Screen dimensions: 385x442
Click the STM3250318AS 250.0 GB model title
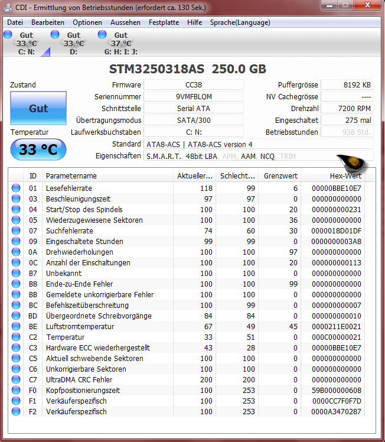click(x=188, y=69)
